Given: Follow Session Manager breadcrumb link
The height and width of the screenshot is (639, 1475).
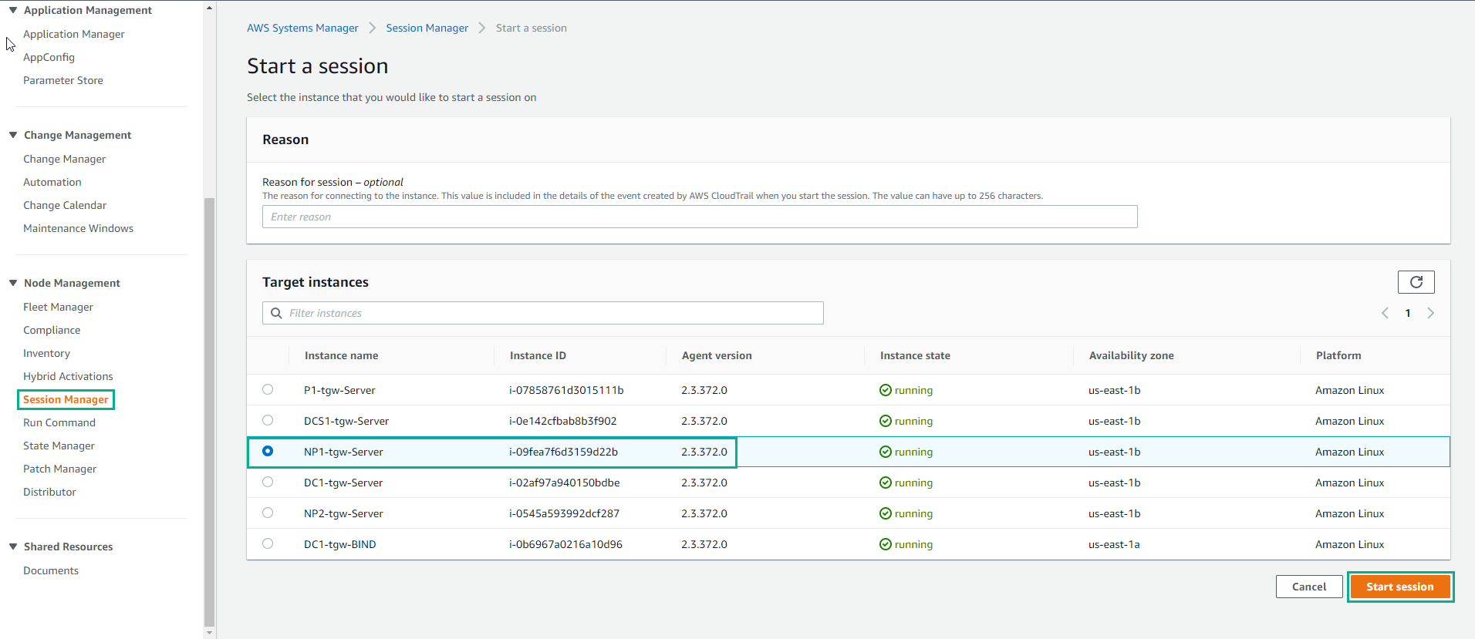Looking at the screenshot, I should point(427,28).
